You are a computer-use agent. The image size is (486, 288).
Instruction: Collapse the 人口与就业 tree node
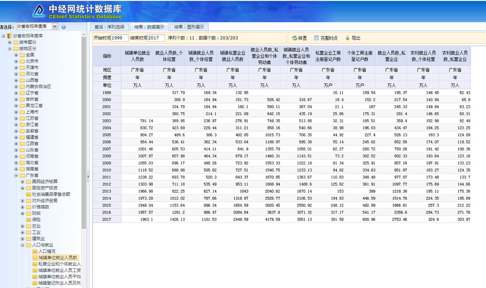click(x=23, y=245)
